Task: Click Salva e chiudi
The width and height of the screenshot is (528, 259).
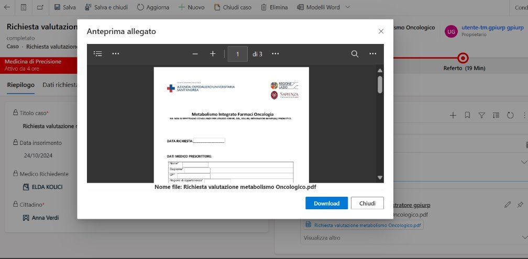Action: 106,7
